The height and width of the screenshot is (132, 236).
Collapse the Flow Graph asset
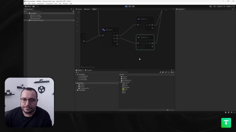(120, 82)
